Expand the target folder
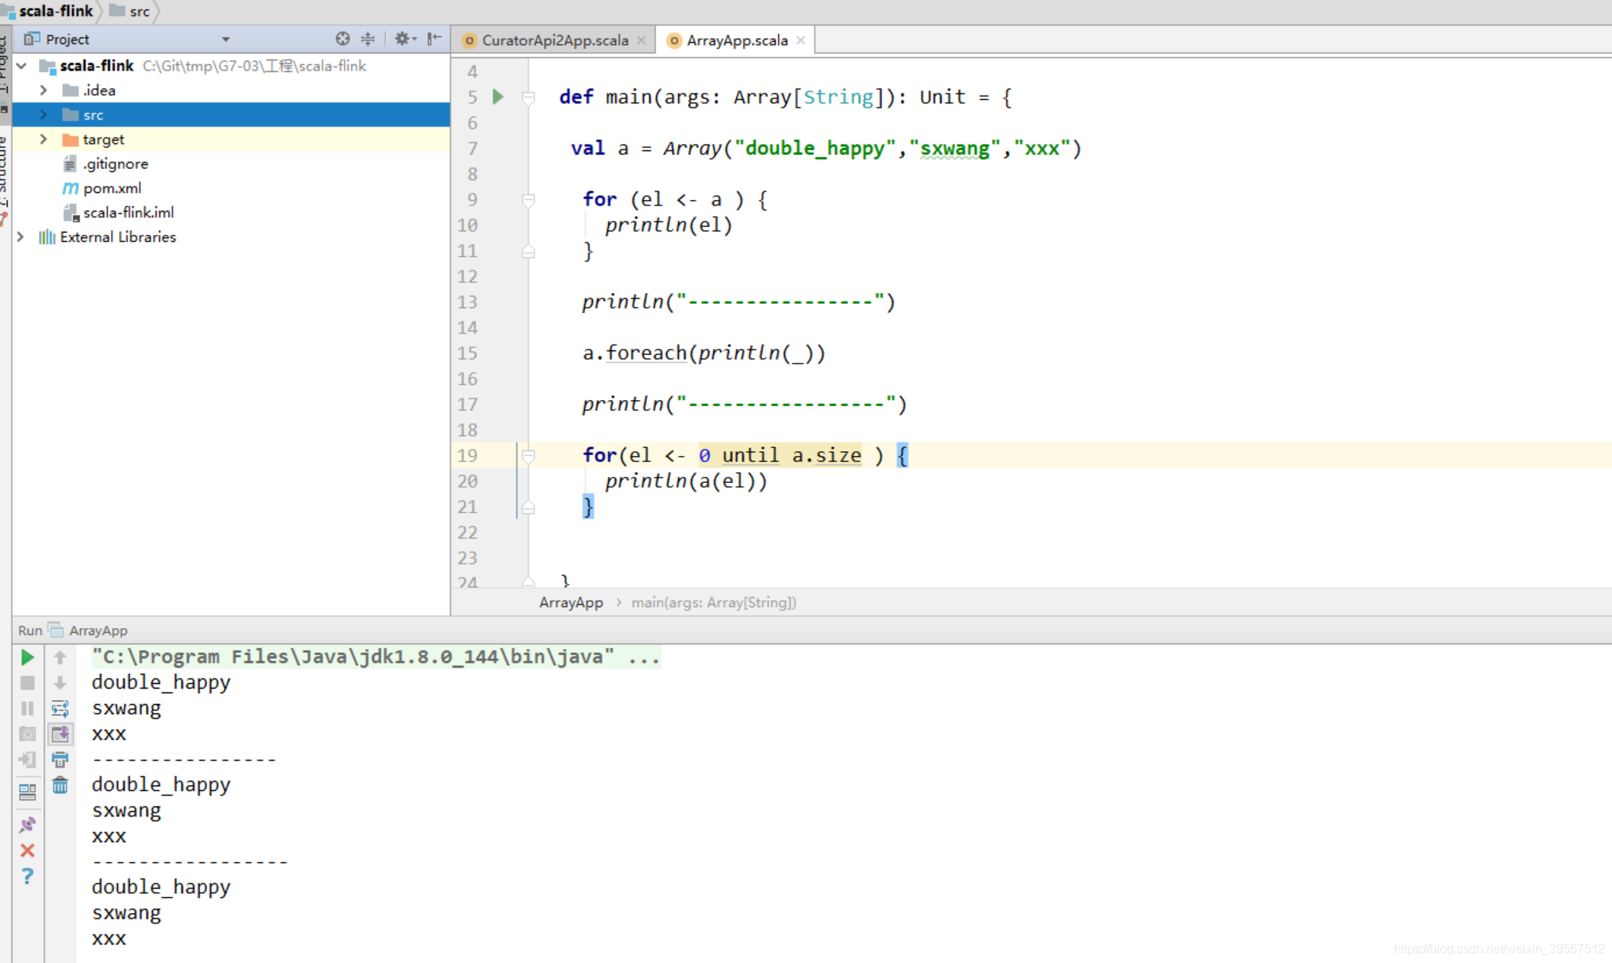This screenshot has height=963, width=1612. pyautogui.click(x=43, y=140)
